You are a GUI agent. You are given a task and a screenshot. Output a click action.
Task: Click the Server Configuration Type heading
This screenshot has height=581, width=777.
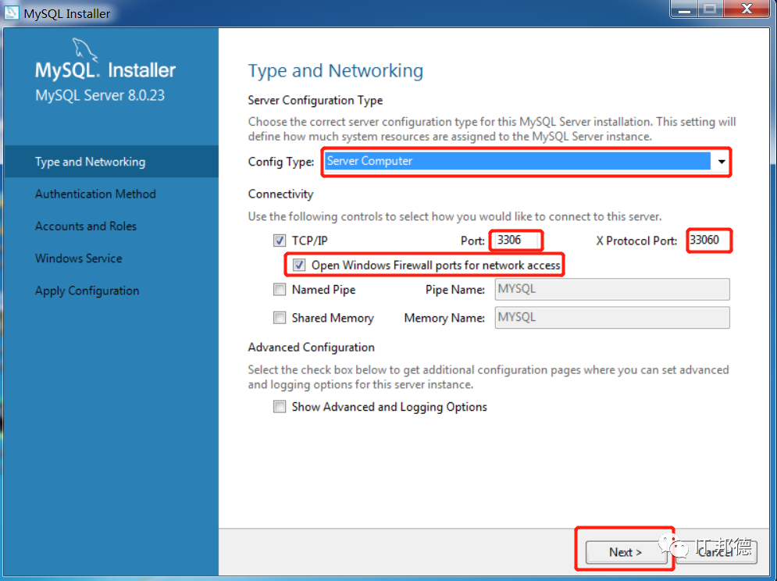coord(315,100)
